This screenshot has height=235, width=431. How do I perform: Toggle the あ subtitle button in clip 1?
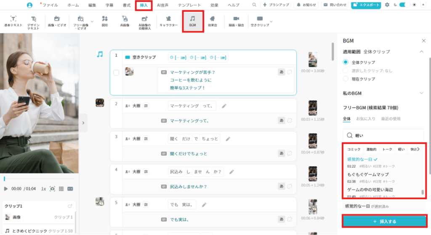[x=281, y=72]
